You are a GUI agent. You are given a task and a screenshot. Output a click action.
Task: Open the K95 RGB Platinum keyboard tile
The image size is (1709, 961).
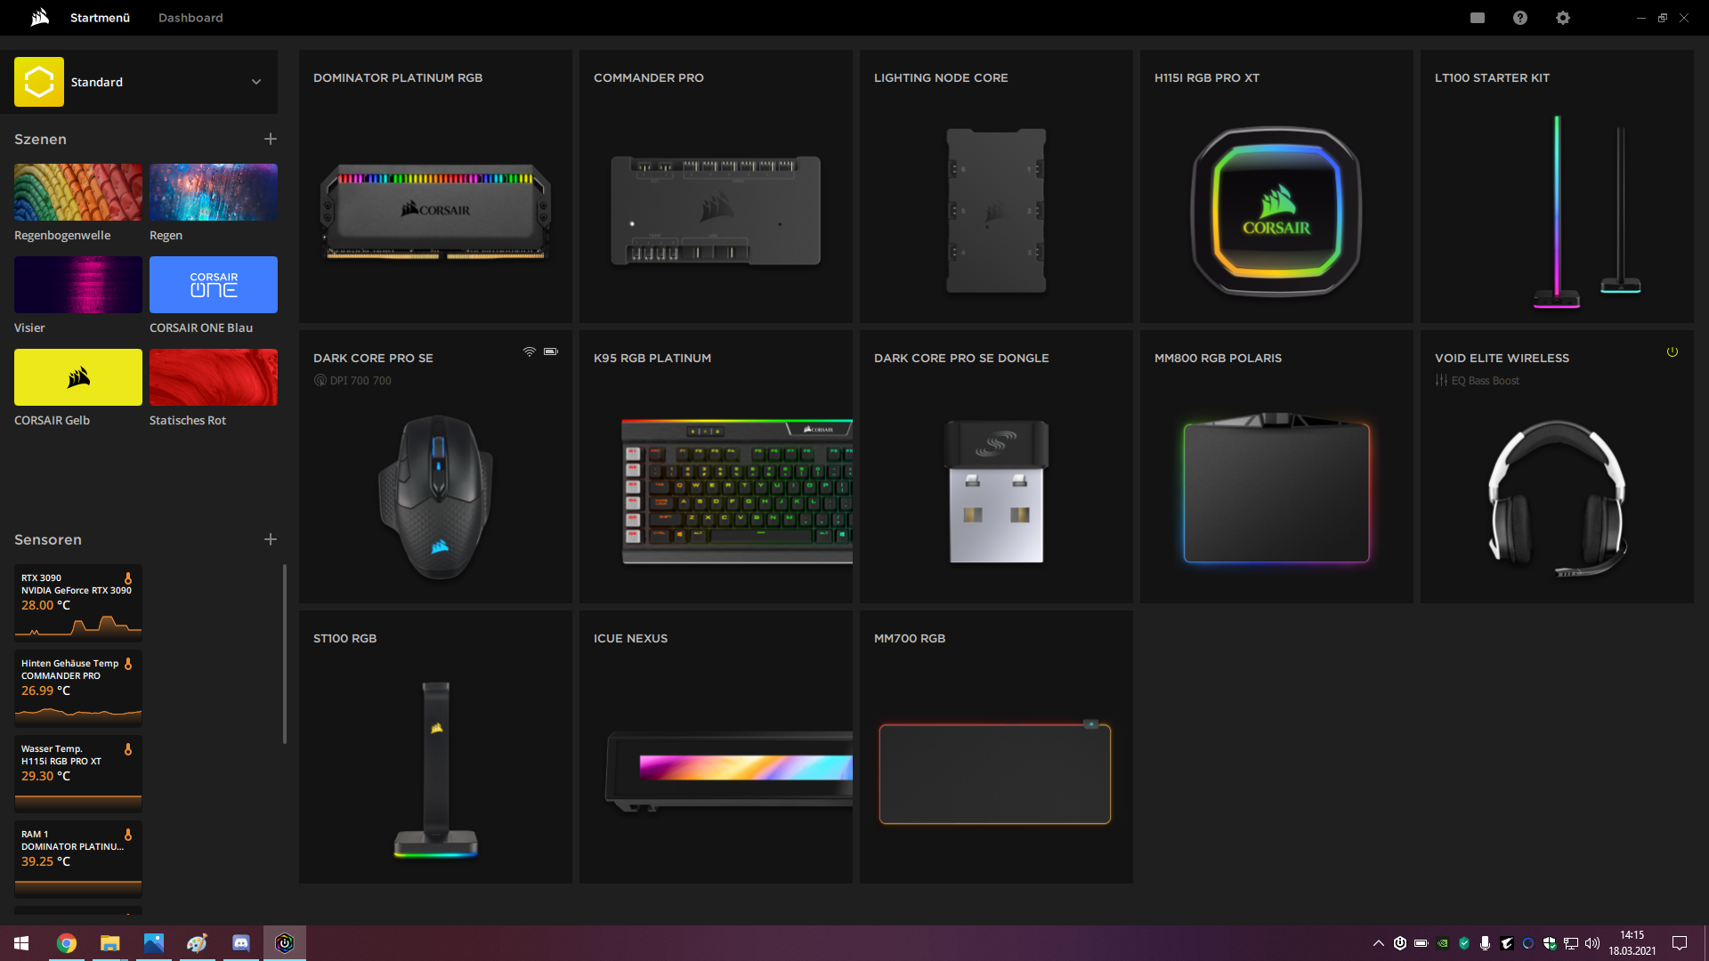point(716,466)
